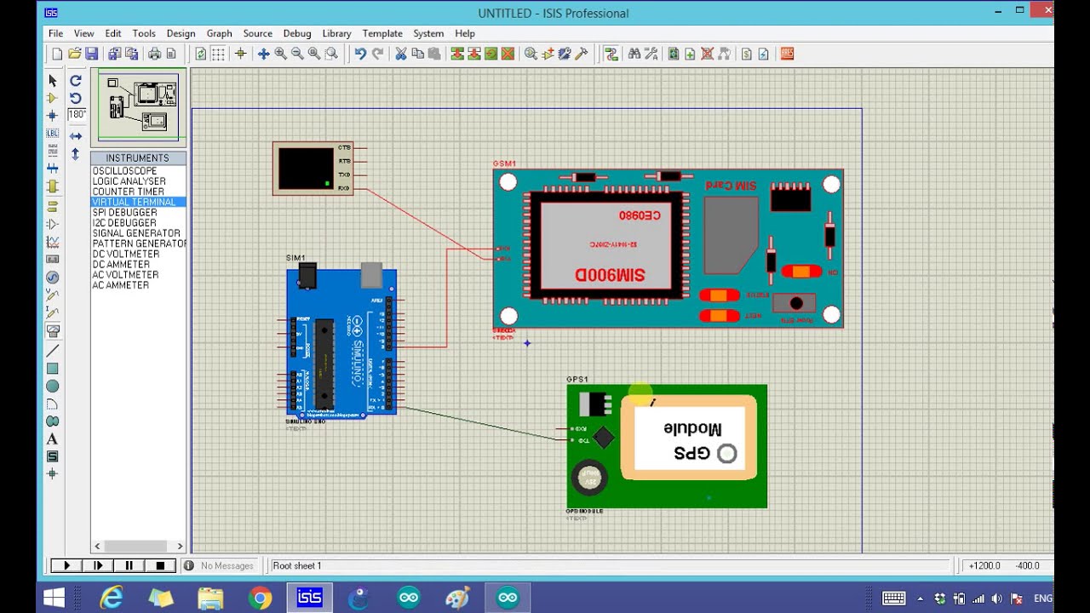
Task: Toggle grid display in toolbar
Action: tap(218, 54)
